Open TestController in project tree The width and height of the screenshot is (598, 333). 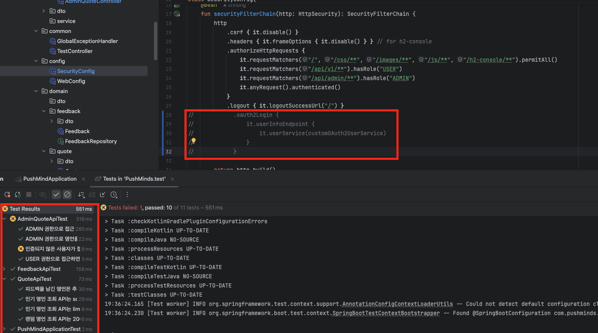(x=75, y=51)
